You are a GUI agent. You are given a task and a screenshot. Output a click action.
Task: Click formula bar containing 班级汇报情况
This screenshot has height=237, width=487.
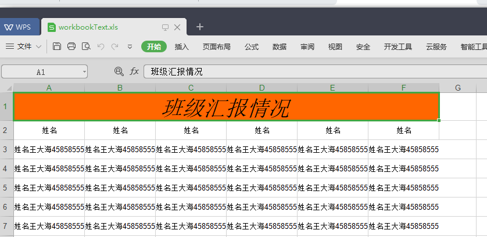point(315,72)
